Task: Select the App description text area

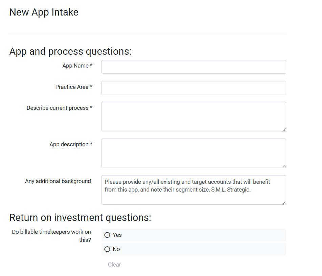Action: 194,153
